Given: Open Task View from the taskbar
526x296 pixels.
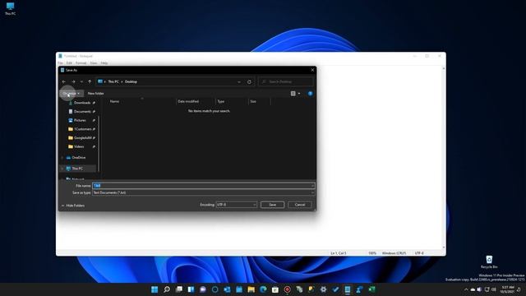Looking at the screenshot, I should [x=179, y=289].
